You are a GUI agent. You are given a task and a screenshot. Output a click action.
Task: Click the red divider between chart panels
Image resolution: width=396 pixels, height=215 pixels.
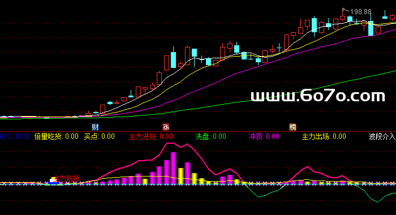coord(198,132)
